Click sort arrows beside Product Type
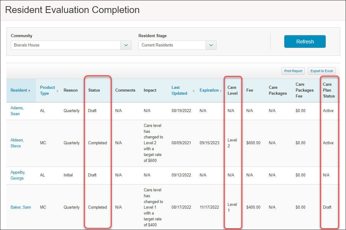The image size is (346, 230). pyautogui.click(x=57, y=91)
